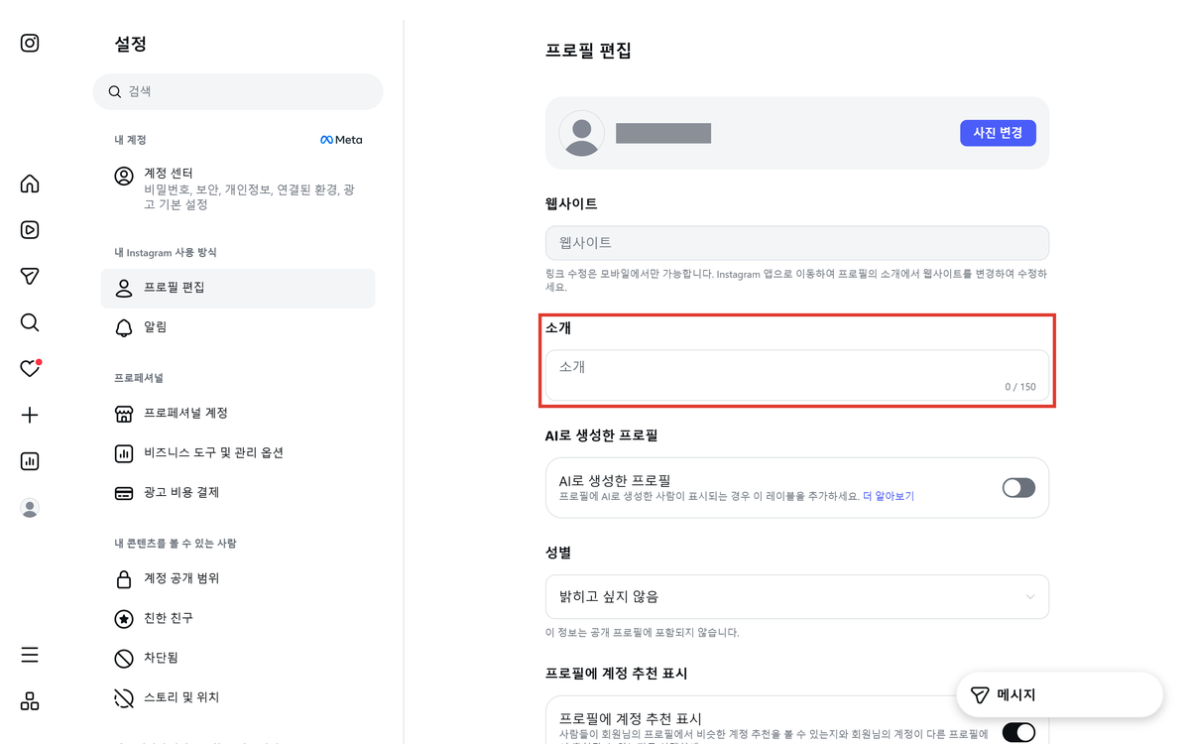Open profile avatar in left rail

tap(30, 508)
